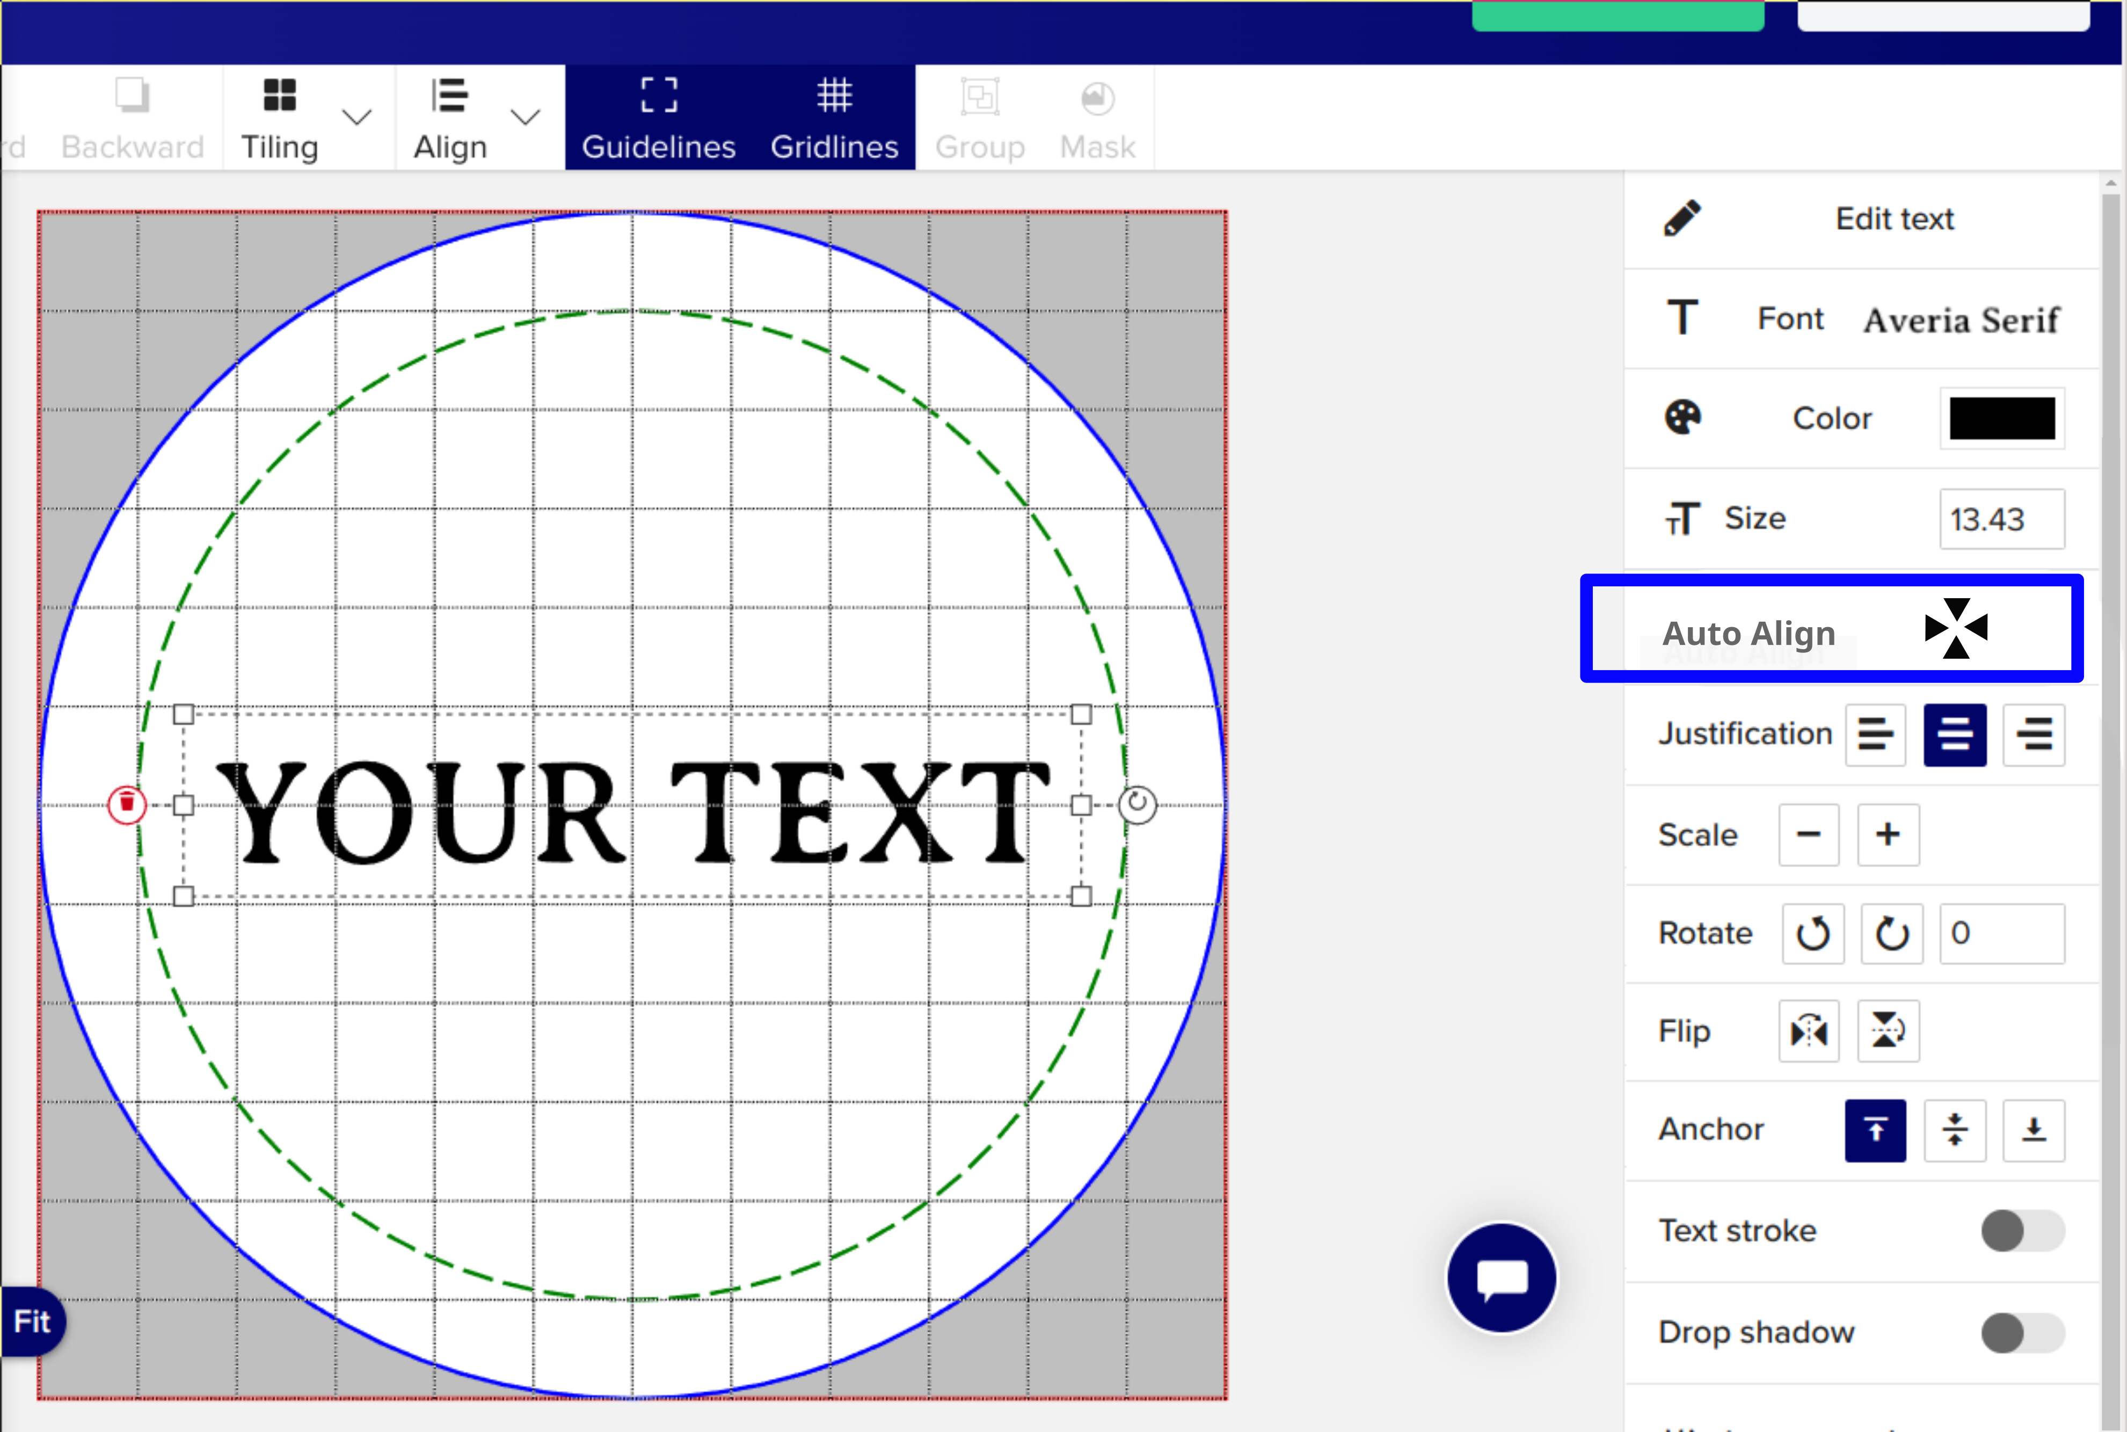
Task: Rotate text counterclockwise
Action: tap(1813, 933)
